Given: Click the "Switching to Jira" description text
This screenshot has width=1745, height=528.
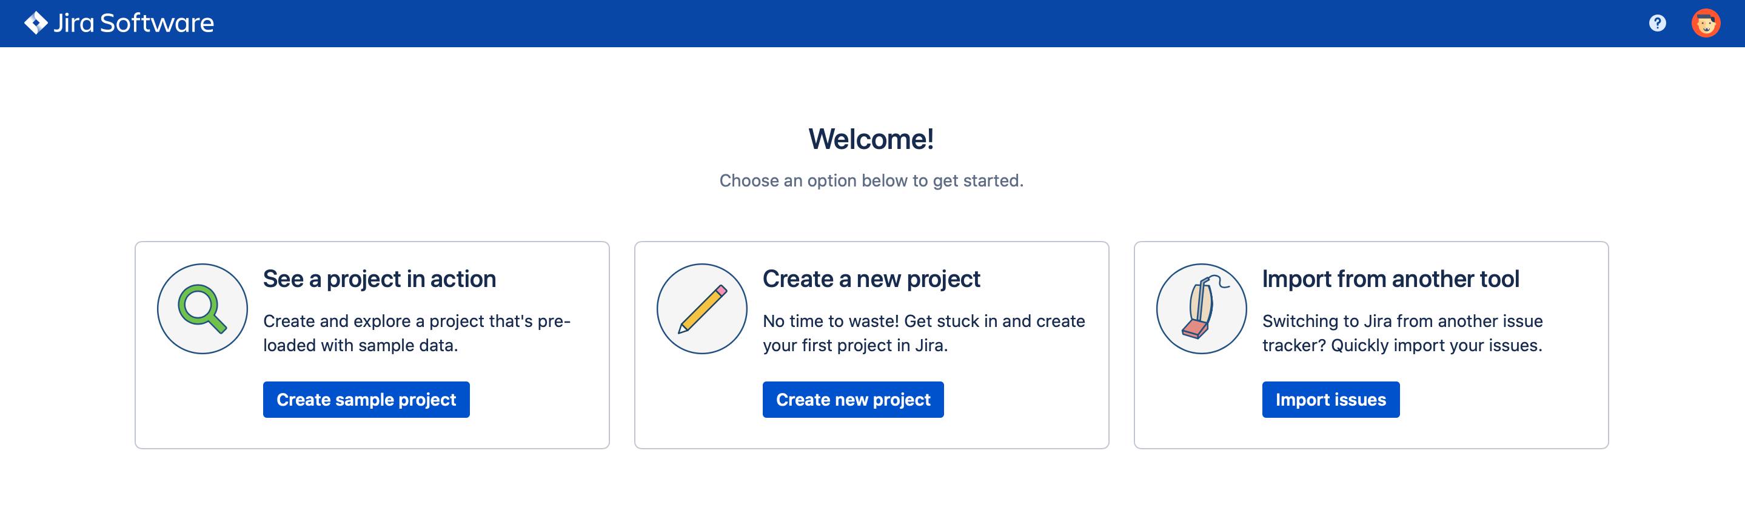Looking at the screenshot, I should (1402, 333).
